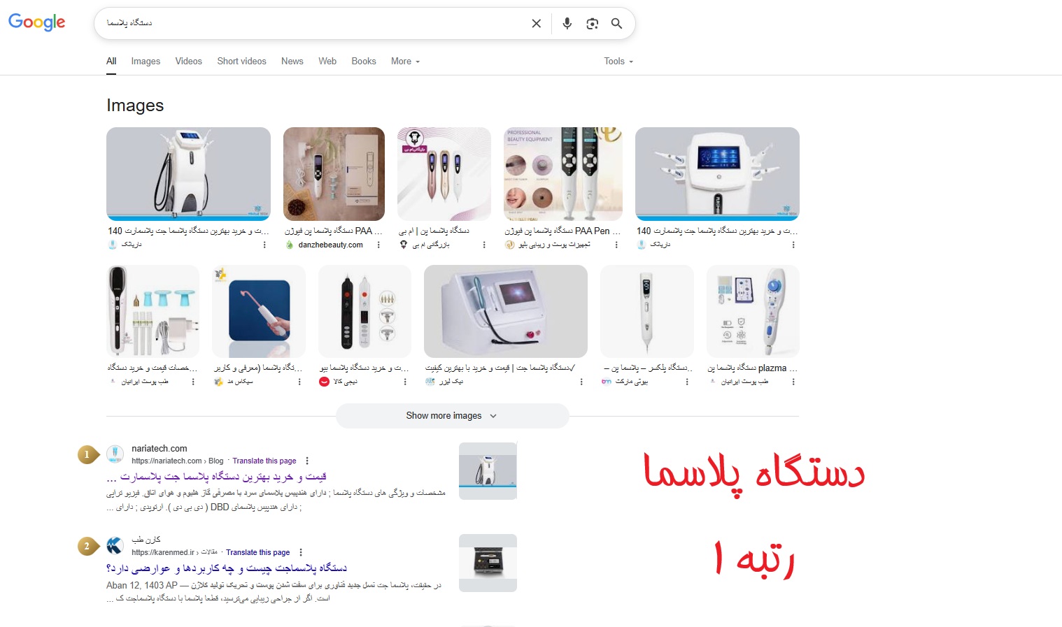Open nariatech.com result thumbnail image
The image size is (1062, 627).
click(488, 471)
